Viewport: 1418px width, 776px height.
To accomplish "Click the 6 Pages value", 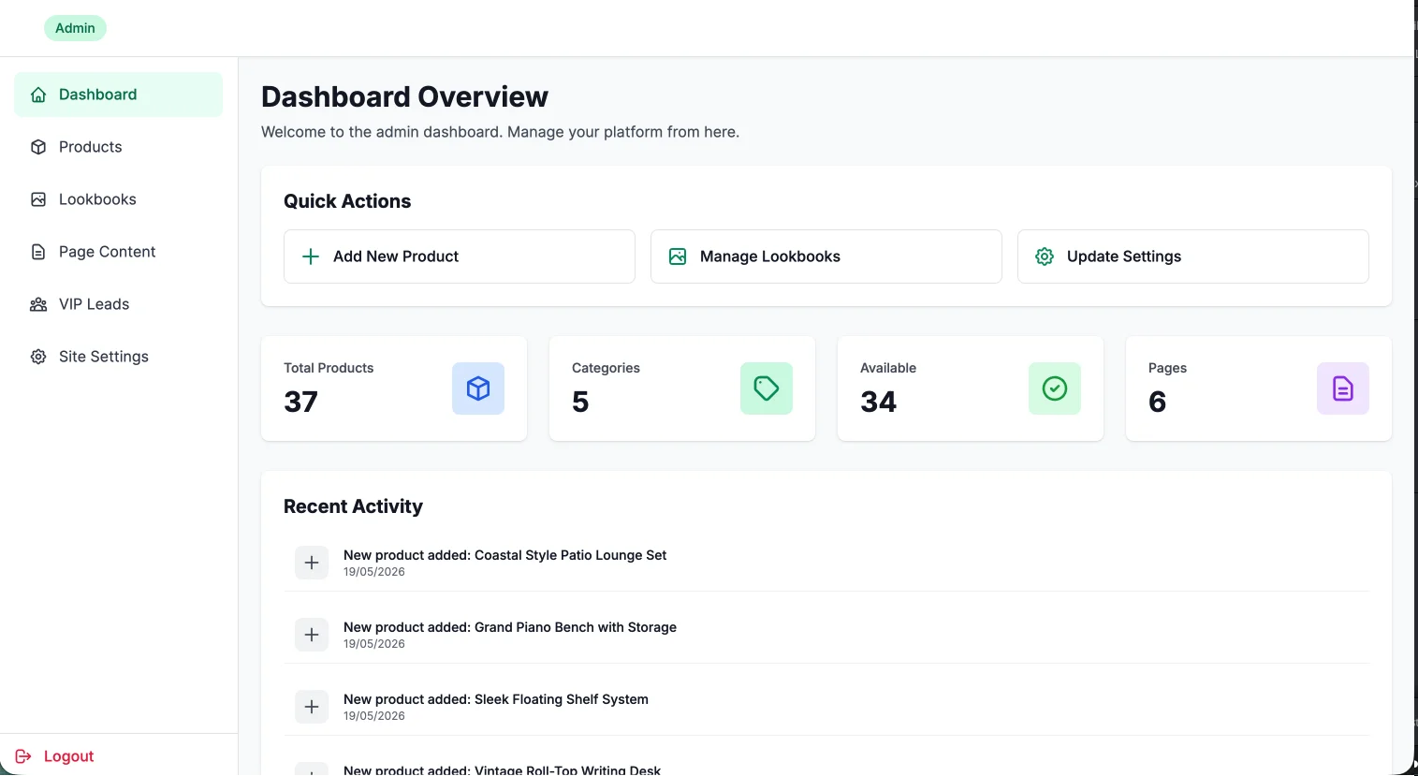I will point(1157,402).
